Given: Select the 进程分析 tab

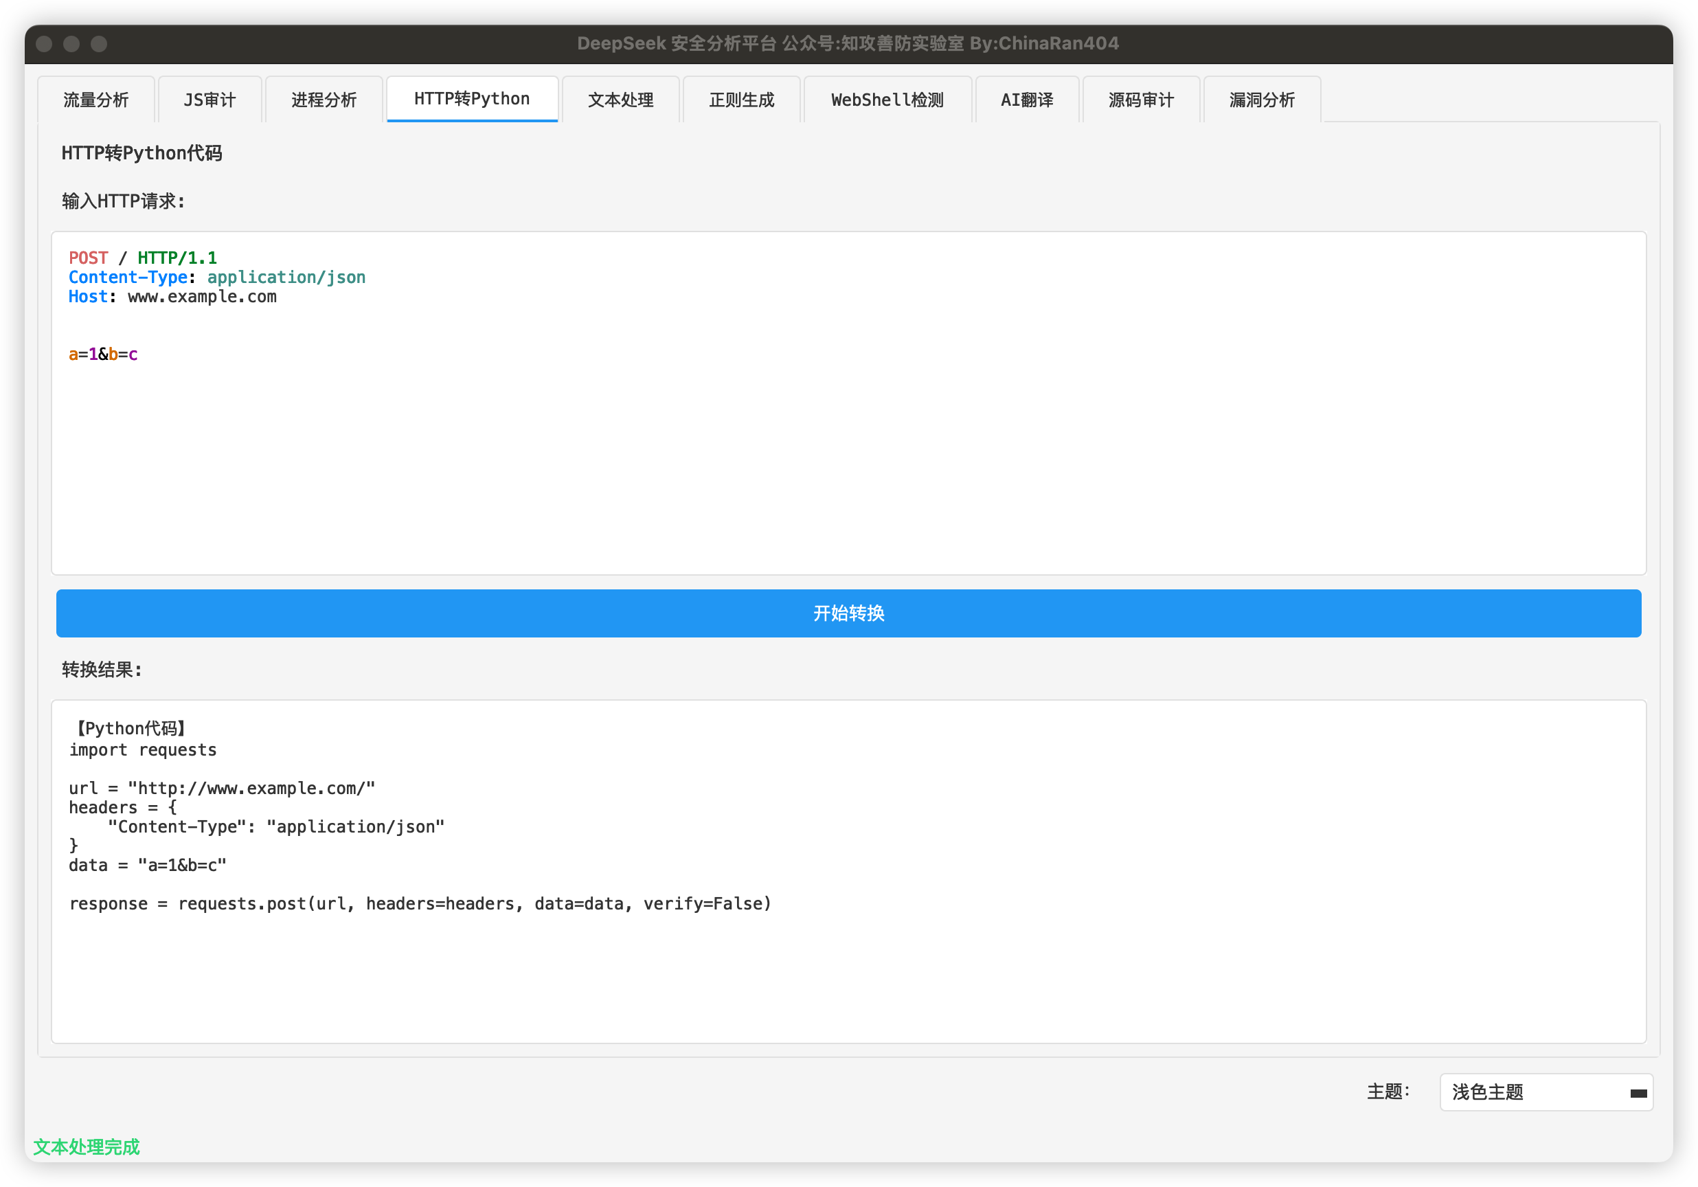Looking at the screenshot, I should [x=324, y=100].
